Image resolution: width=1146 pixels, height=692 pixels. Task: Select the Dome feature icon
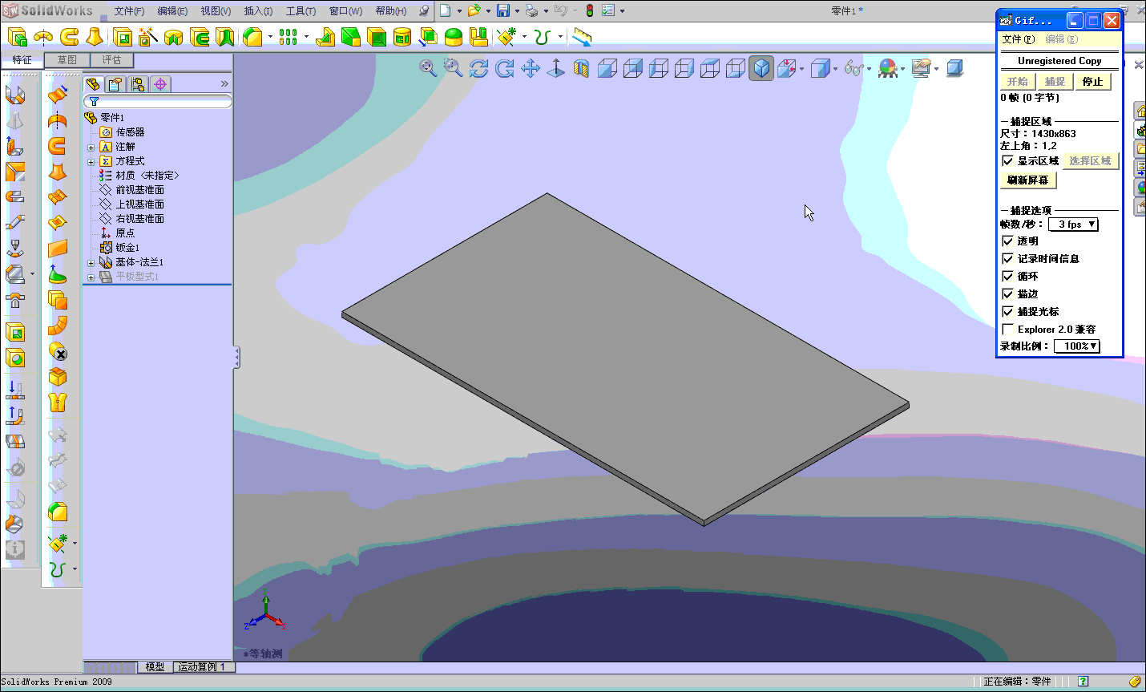pos(454,37)
